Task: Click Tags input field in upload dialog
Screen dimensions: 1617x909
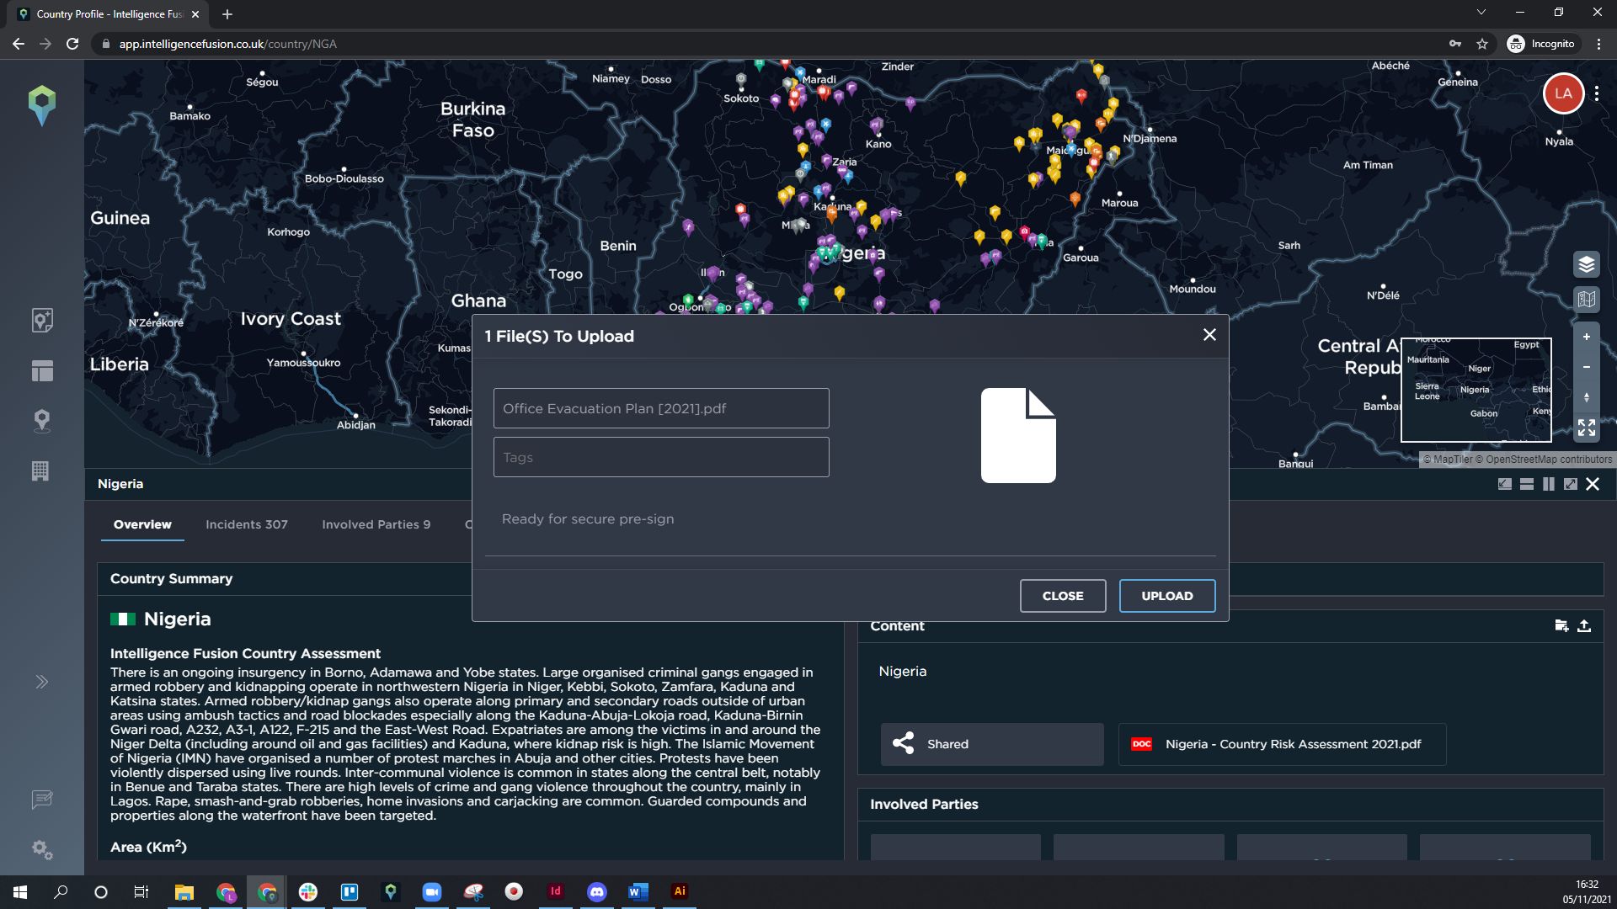Action: tap(661, 457)
